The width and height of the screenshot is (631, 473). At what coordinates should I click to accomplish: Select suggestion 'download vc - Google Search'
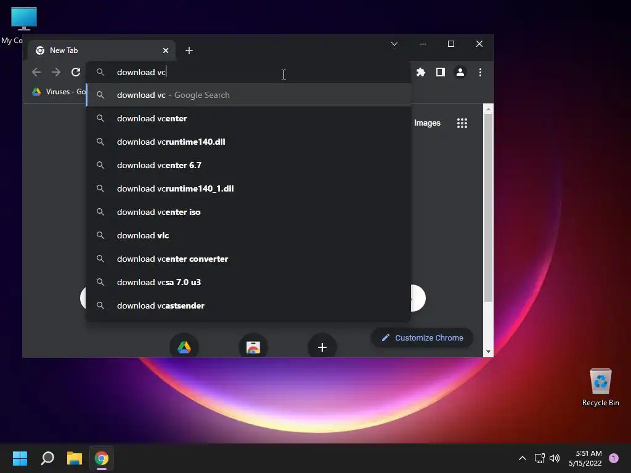249,95
